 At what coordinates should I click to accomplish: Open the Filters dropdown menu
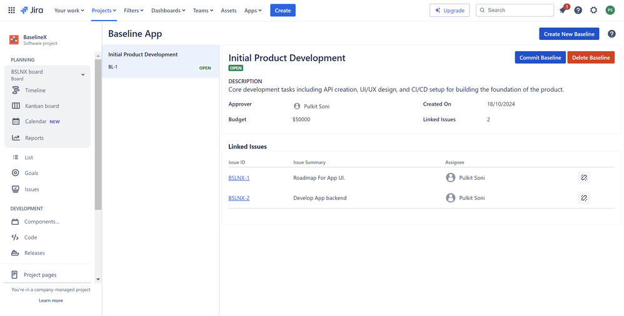(134, 11)
